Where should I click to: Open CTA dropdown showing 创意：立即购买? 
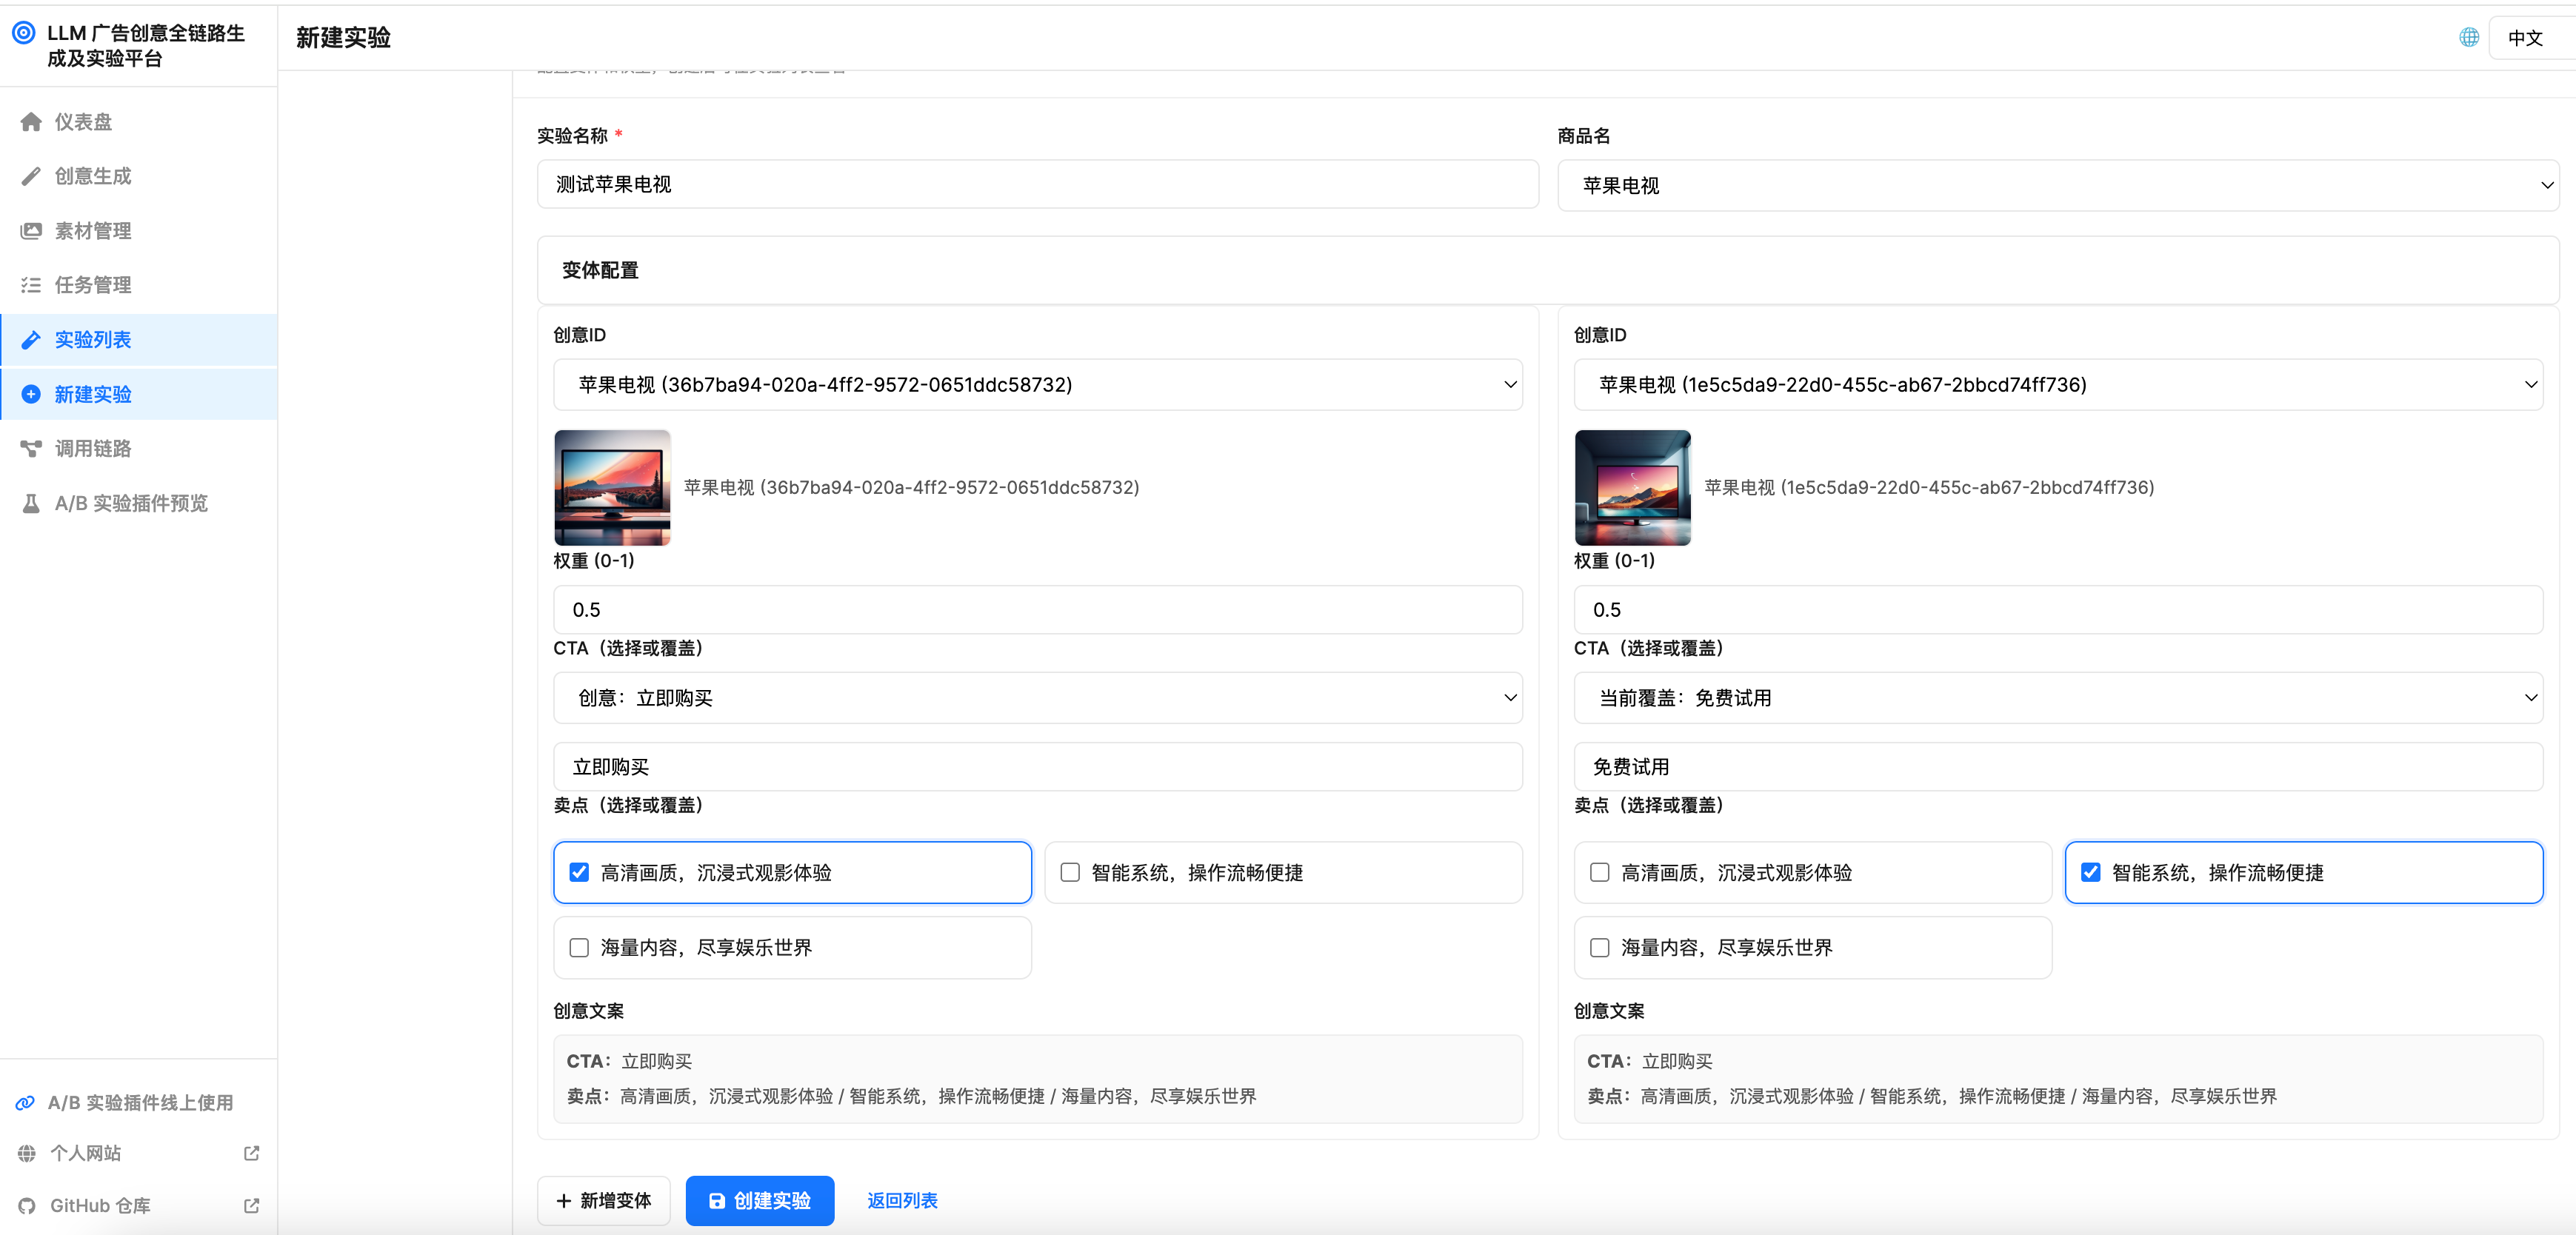[1038, 697]
